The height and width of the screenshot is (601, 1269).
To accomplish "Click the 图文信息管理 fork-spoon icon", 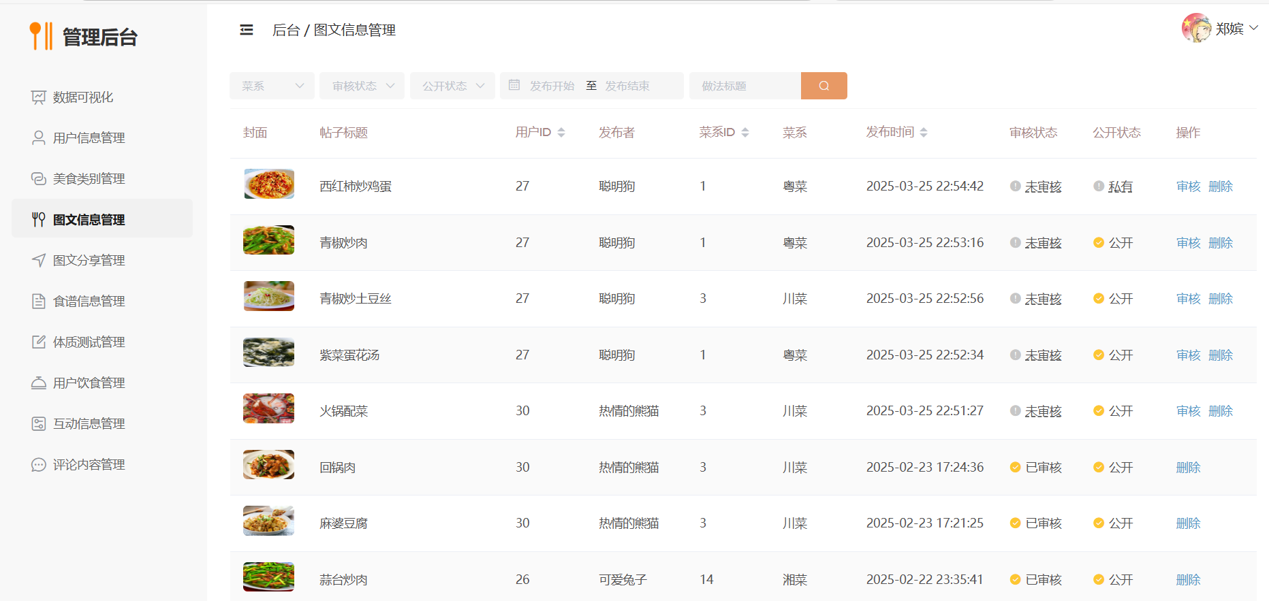I will tap(38, 219).
